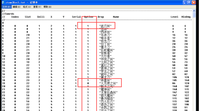The height and width of the screenshot is (111, 199).
Task: Click the MinDmg value 91 in row 27
Action: tap(186, 107)
